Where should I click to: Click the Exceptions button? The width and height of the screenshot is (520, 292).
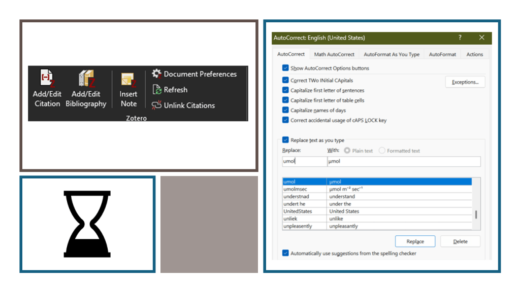tap(465, 82)
